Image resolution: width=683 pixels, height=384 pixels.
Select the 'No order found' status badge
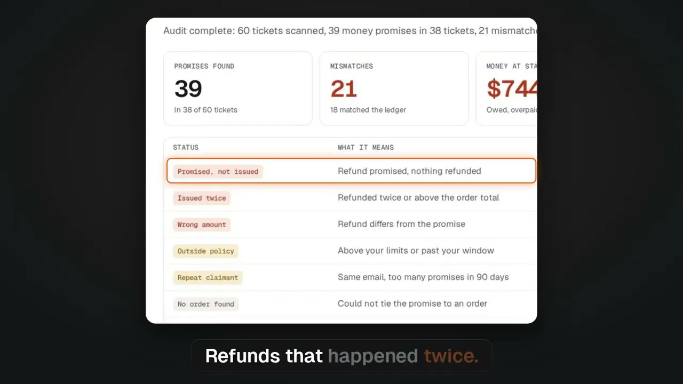click(x=205, y=304)
